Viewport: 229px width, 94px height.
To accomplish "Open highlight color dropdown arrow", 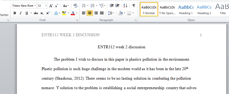I will (68, 13).
